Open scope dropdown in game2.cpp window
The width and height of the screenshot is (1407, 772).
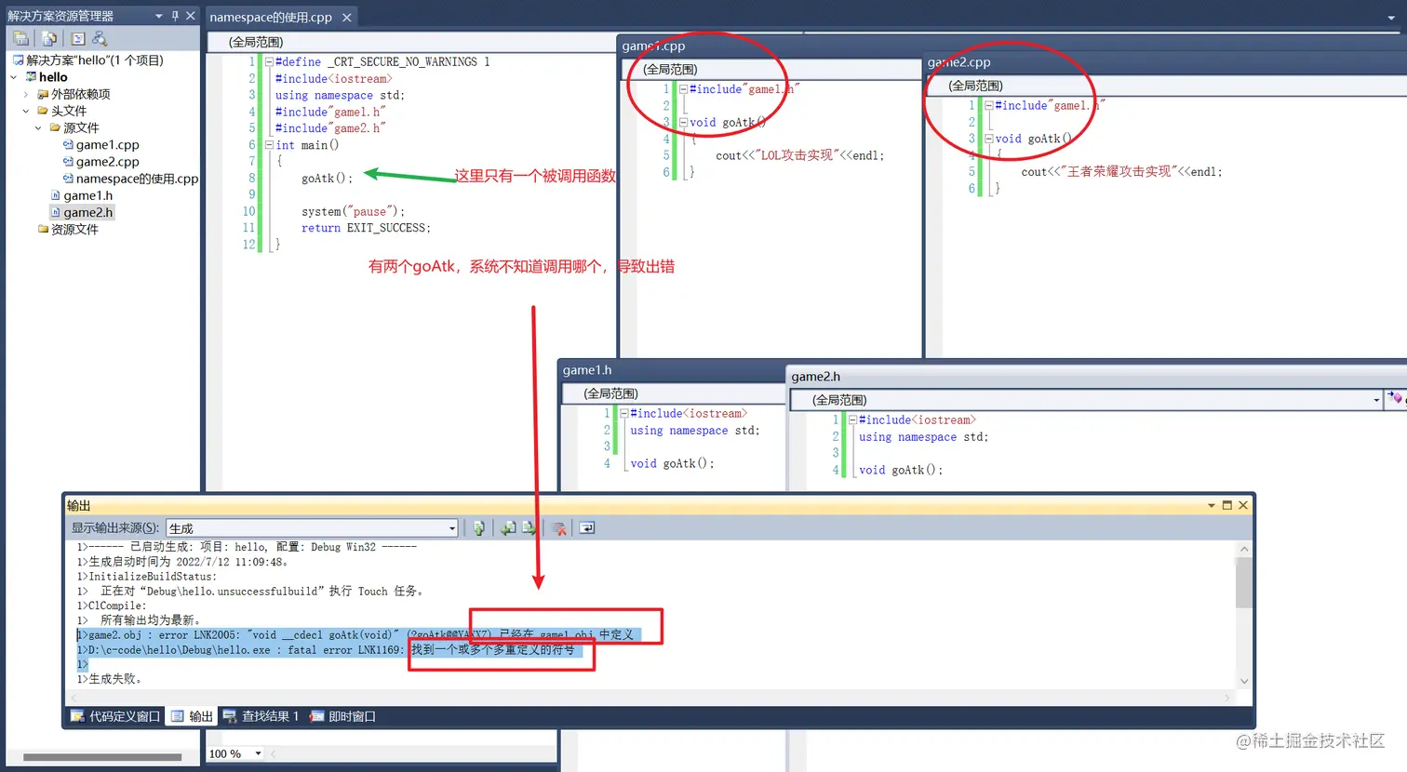tap(1165, 86)
